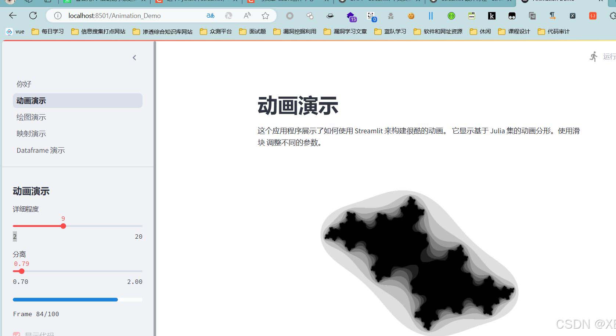Open the graduation cap extension with 15 badge
Viewport: 616px width, 336px height.
(x=352, y=16)
